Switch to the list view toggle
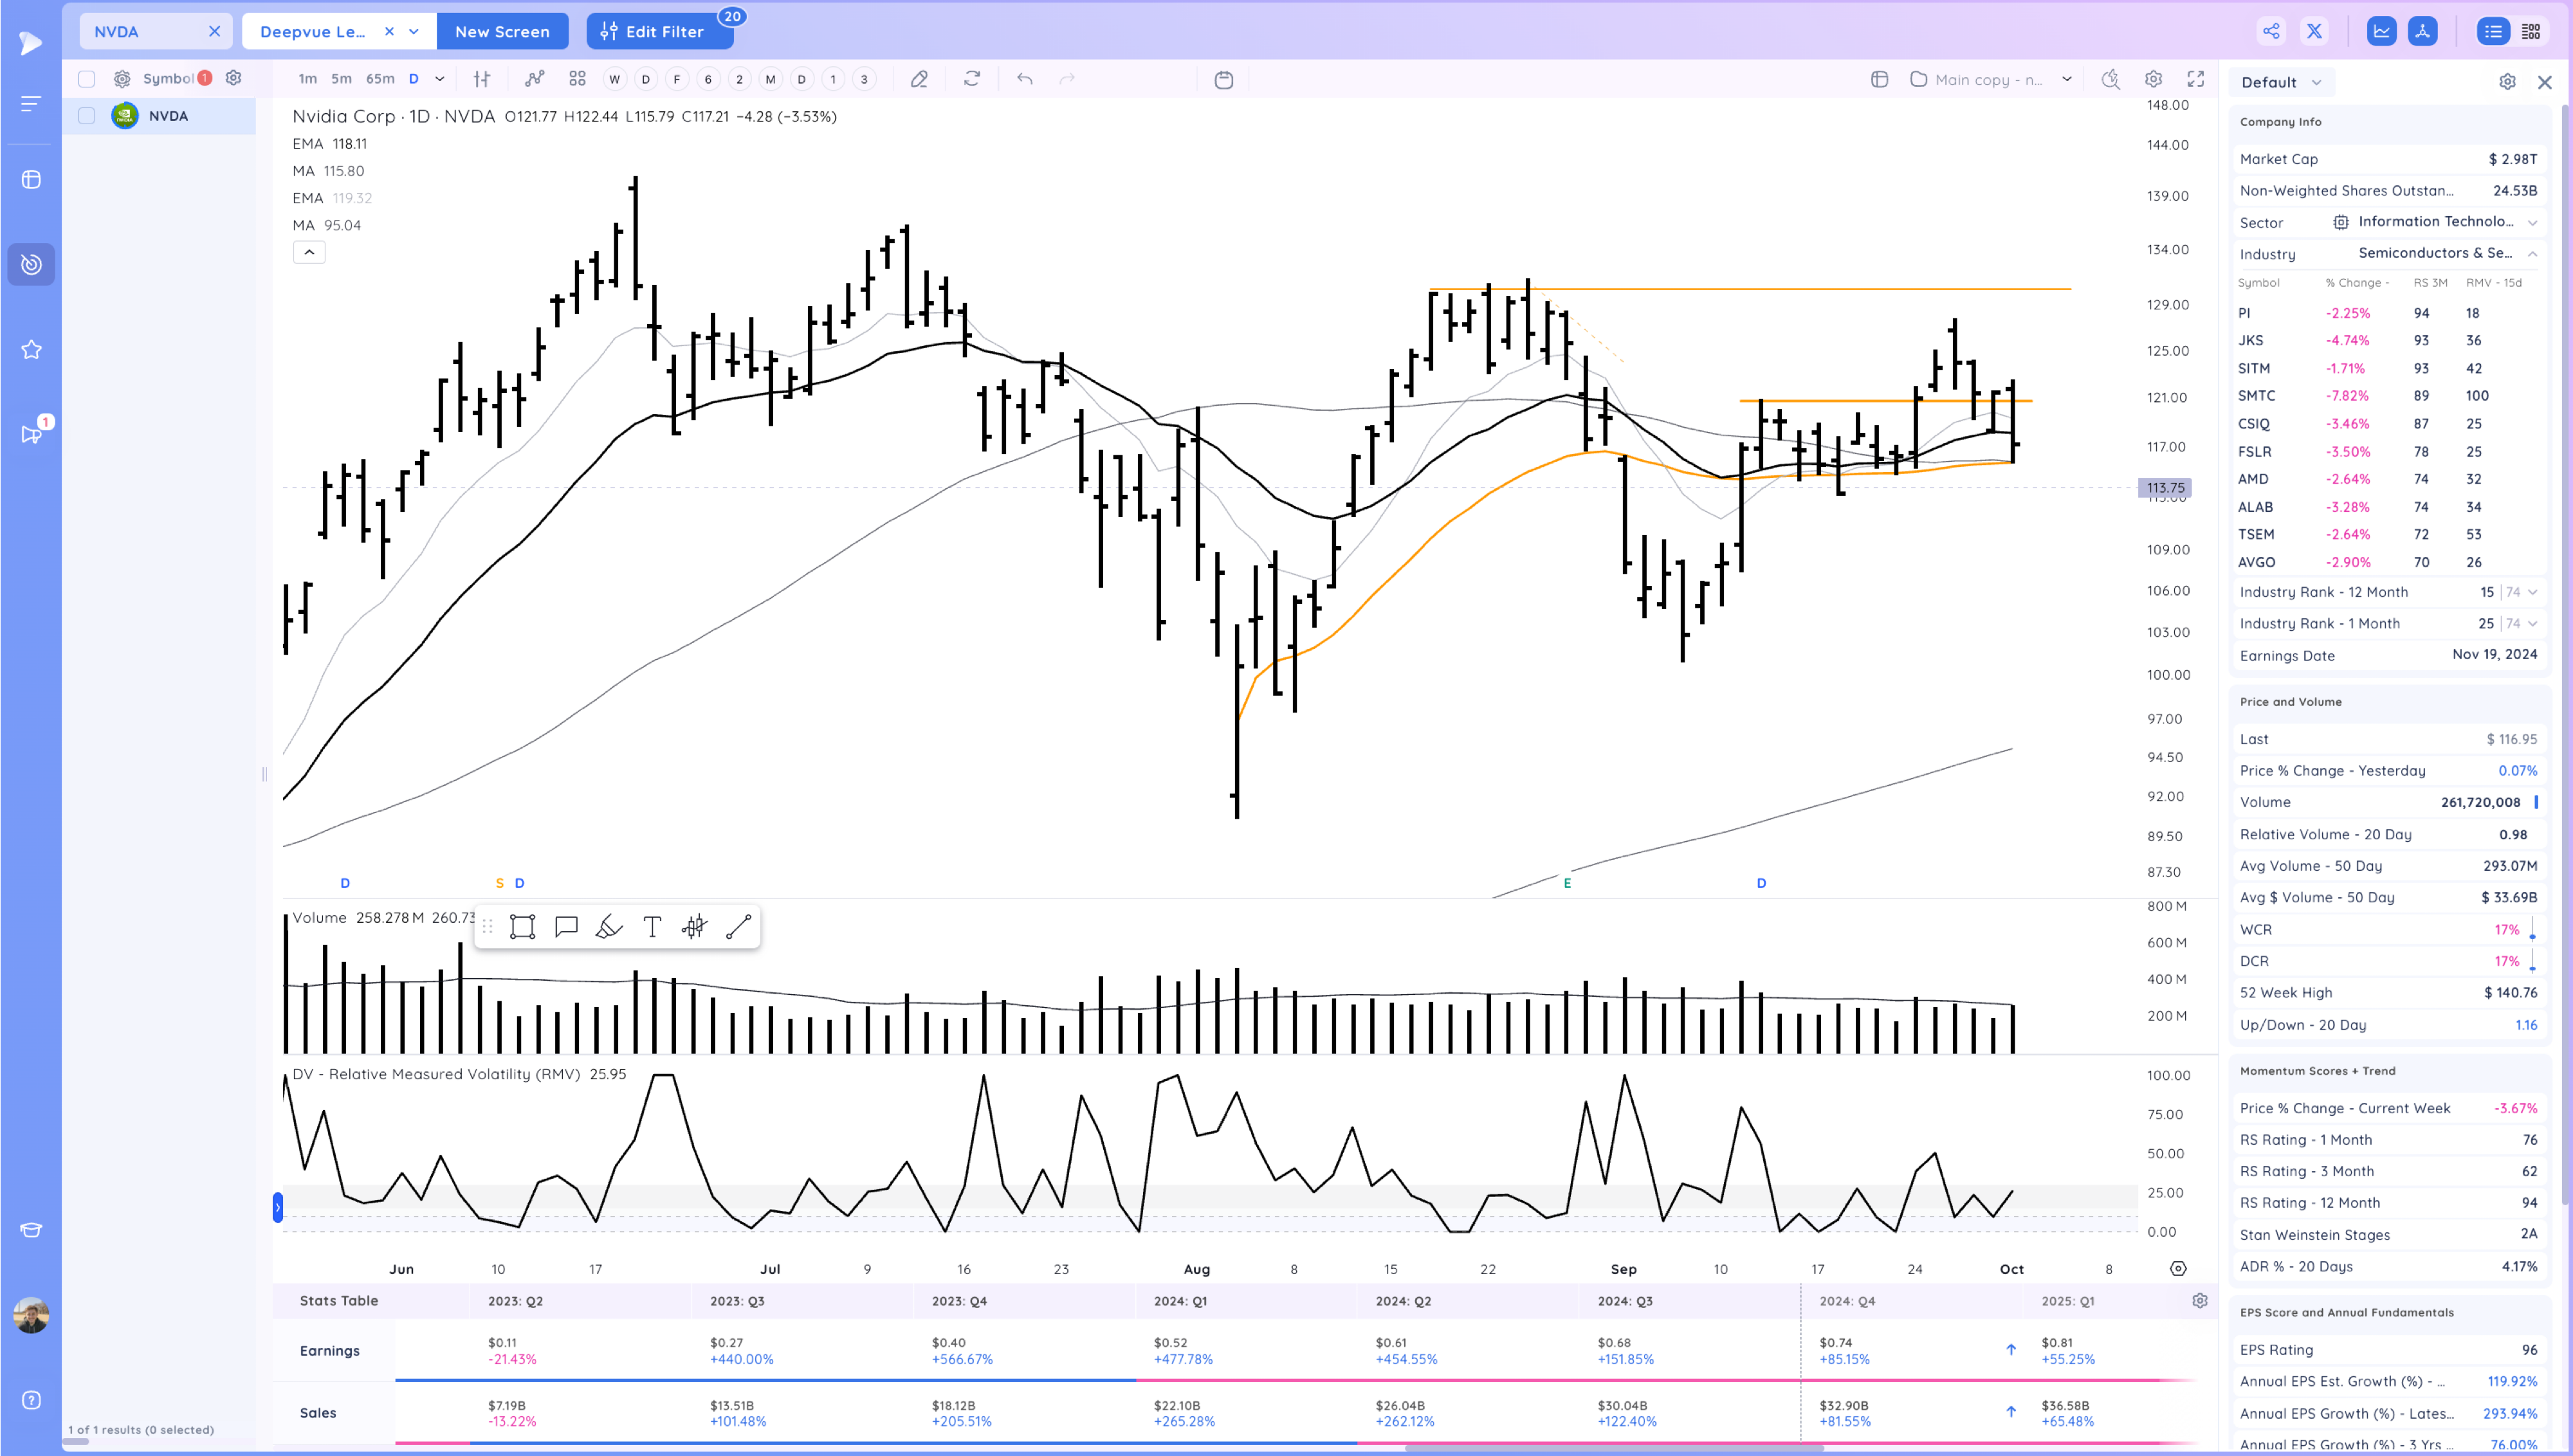Screen dimensions: 2573x1456 coord(2493,31)
